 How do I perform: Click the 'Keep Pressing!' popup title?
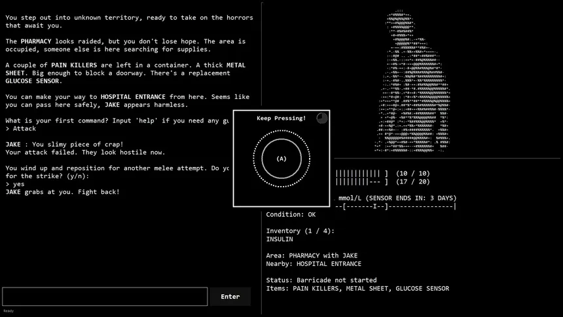pos(281,119)
